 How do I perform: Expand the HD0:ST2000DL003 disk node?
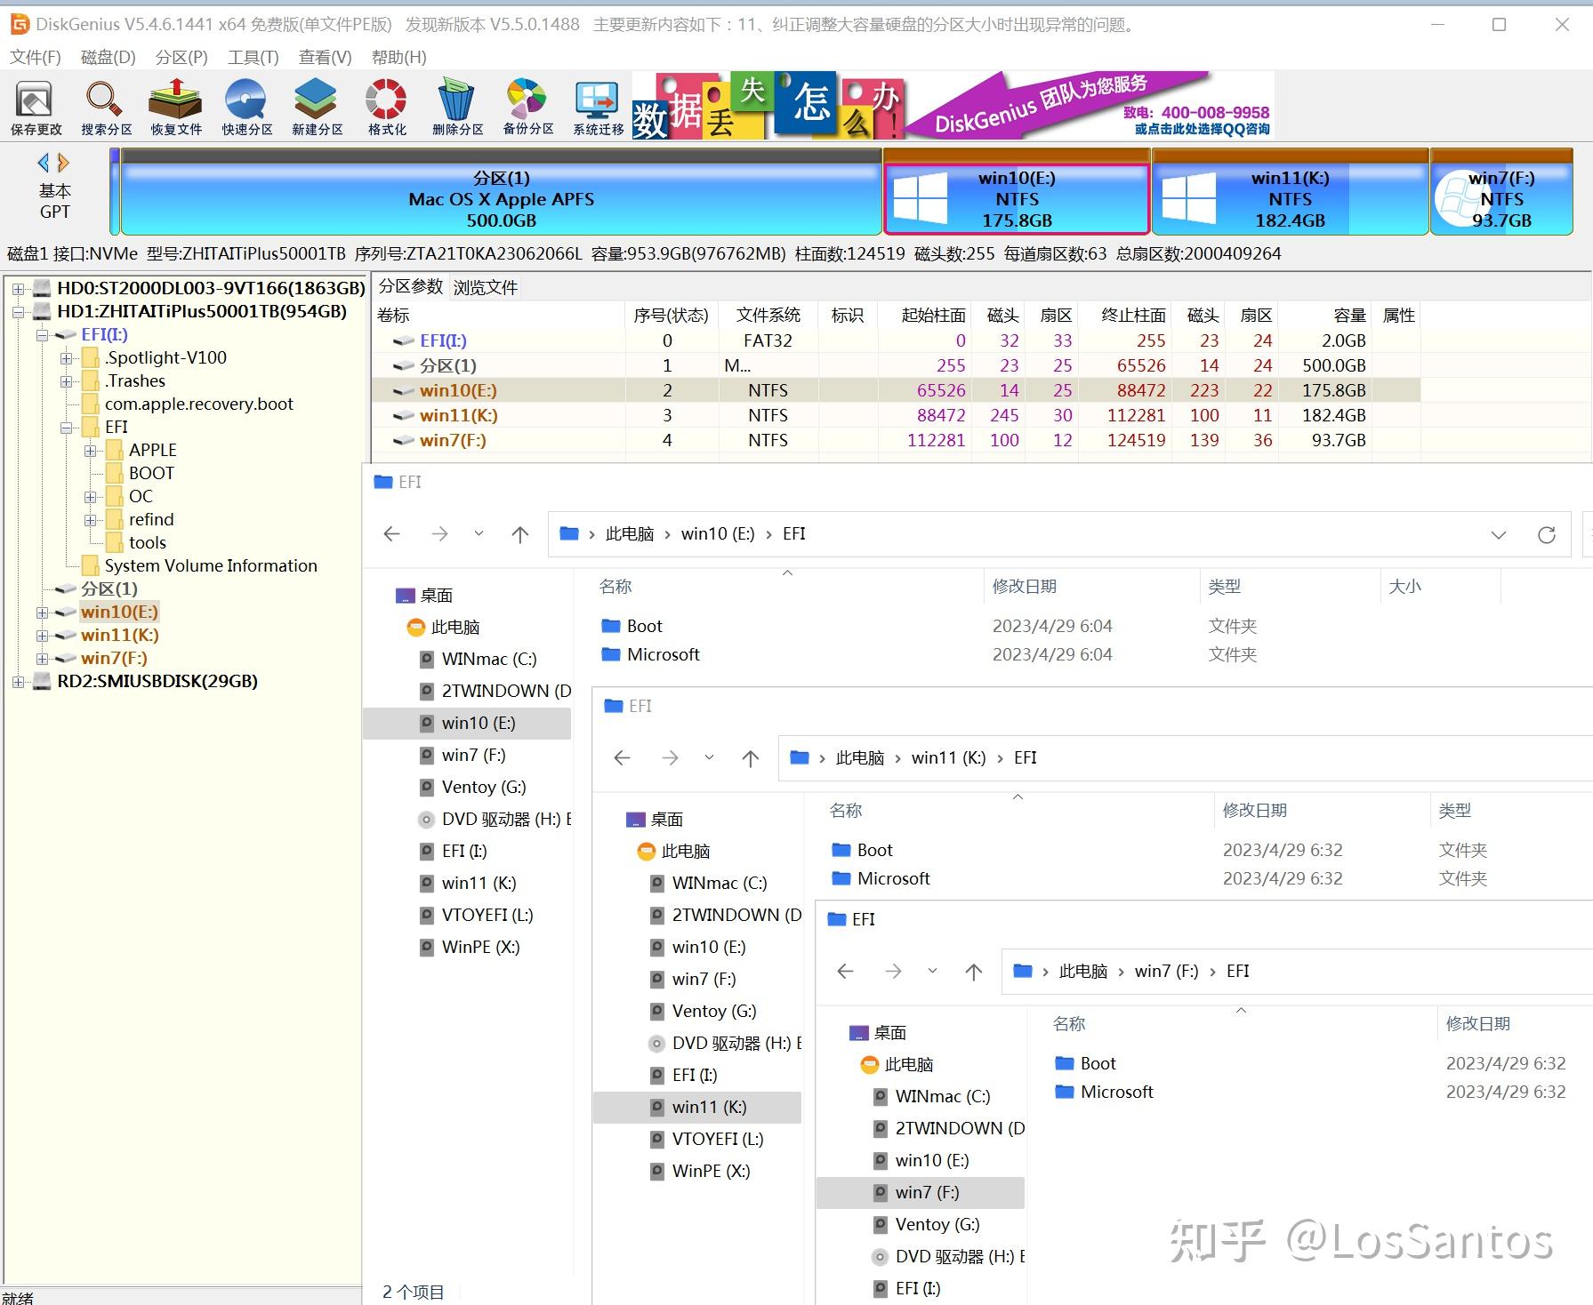pyautogui.click(x=18, y=288)
